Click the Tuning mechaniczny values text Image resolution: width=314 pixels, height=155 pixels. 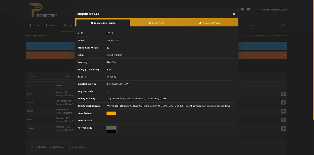pos(168,106)
